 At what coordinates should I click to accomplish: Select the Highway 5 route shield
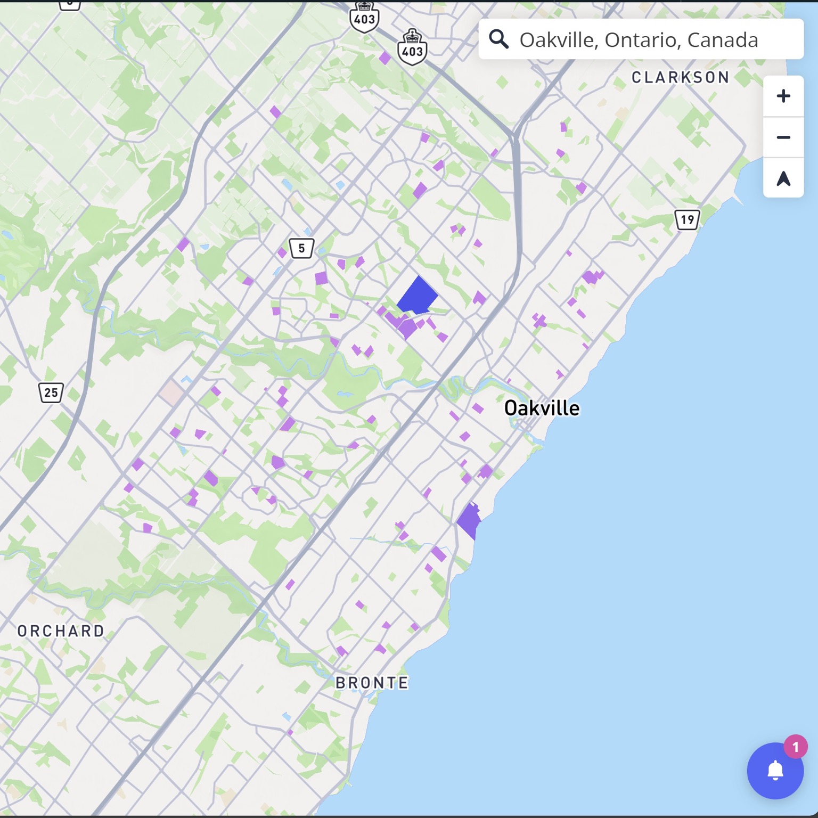click(x=301, y=248)
